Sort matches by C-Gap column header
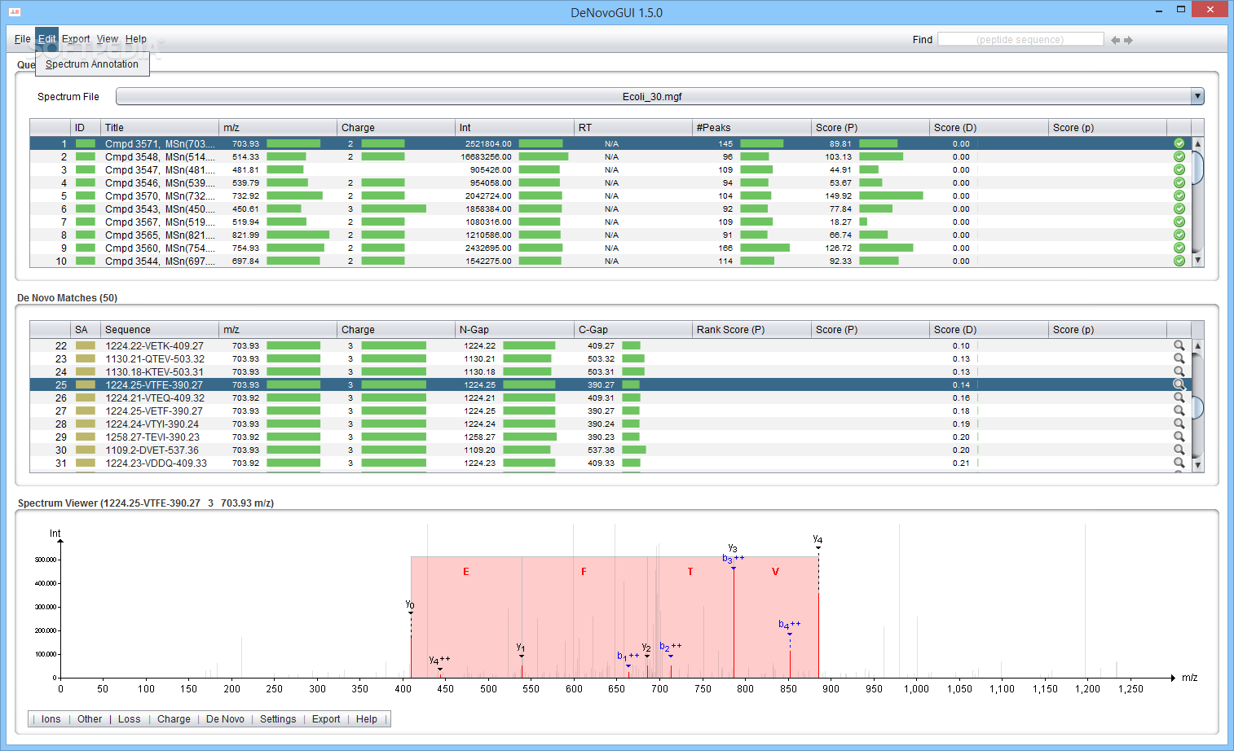This screenshot has width=1234, height=751. click(x=633, y=330)
